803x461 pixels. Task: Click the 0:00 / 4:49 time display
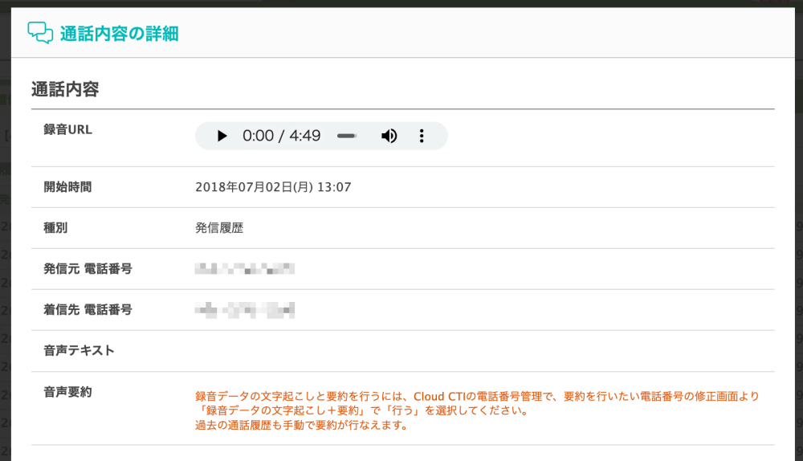281,136
